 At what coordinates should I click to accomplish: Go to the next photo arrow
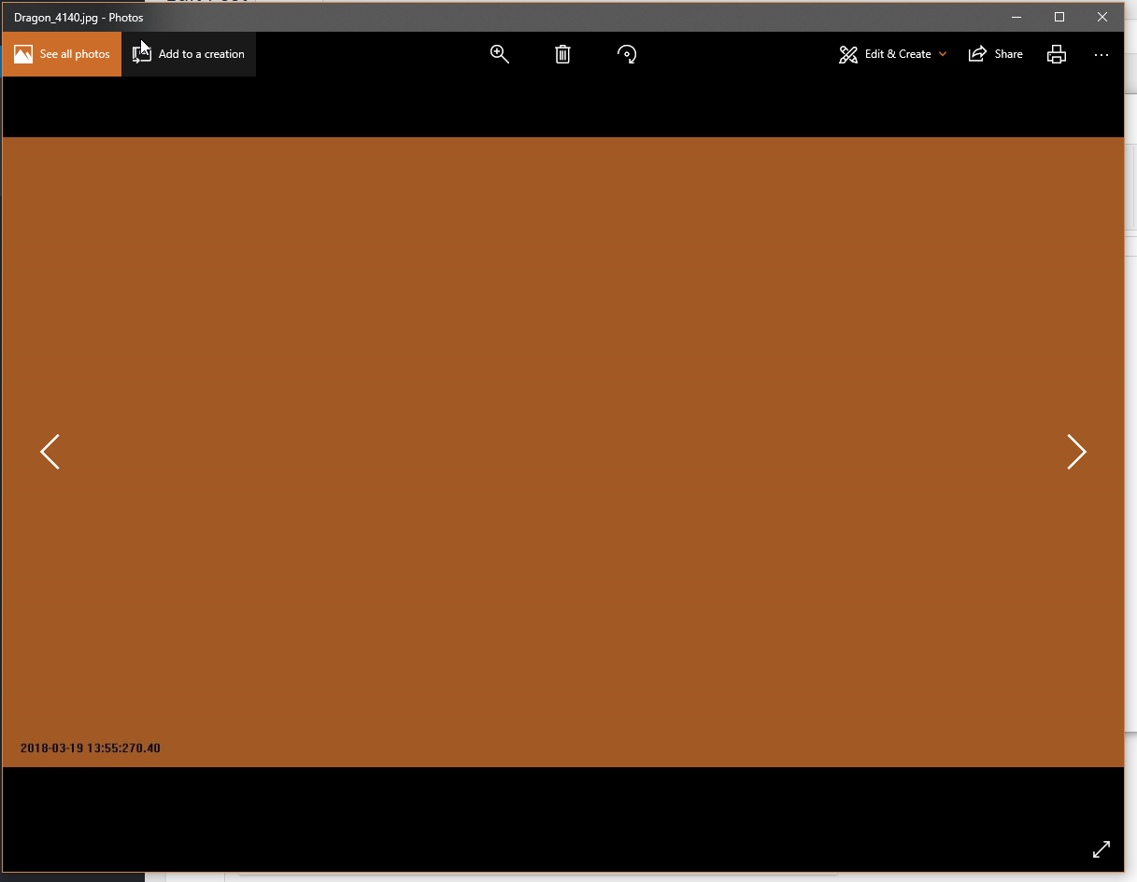[1076, 452]
